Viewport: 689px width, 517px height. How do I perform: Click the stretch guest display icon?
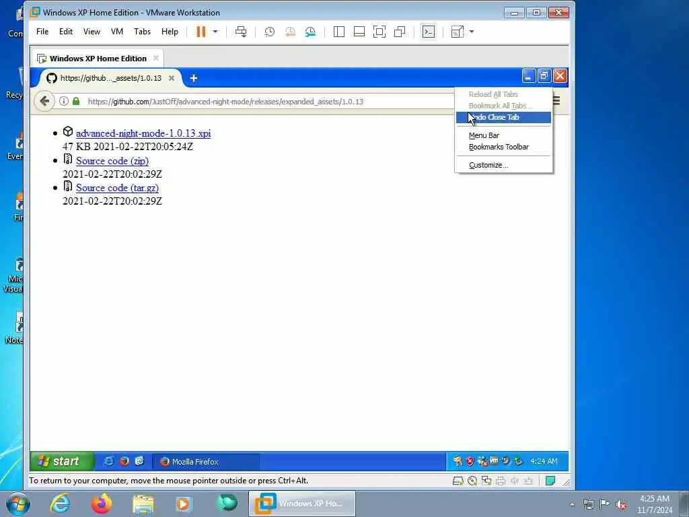[458, 32]
